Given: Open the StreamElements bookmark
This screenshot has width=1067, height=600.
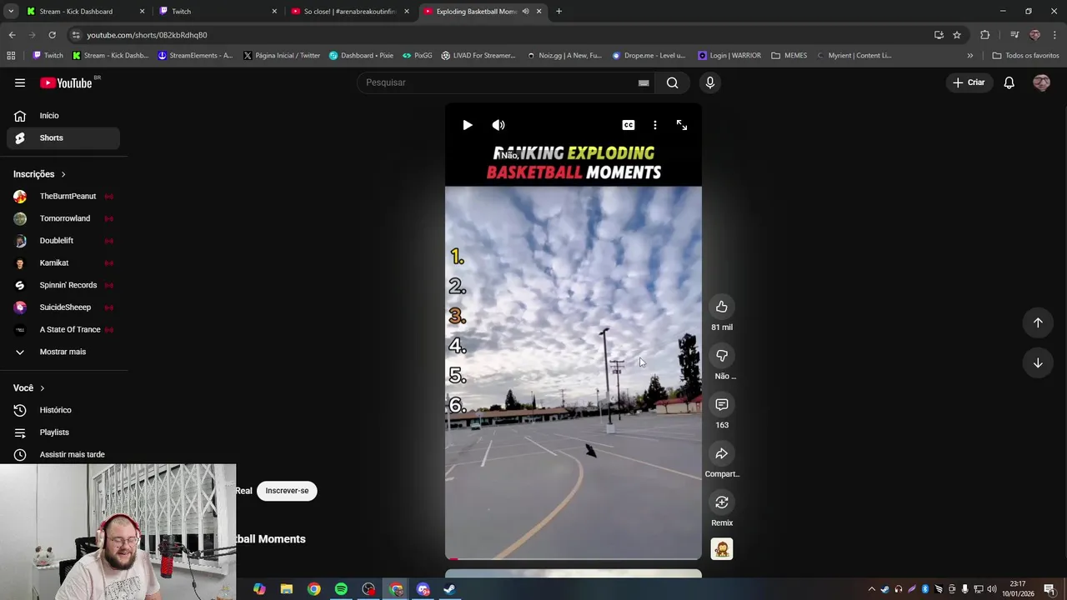Looking at the screenshot, I should tap(195, 56).
